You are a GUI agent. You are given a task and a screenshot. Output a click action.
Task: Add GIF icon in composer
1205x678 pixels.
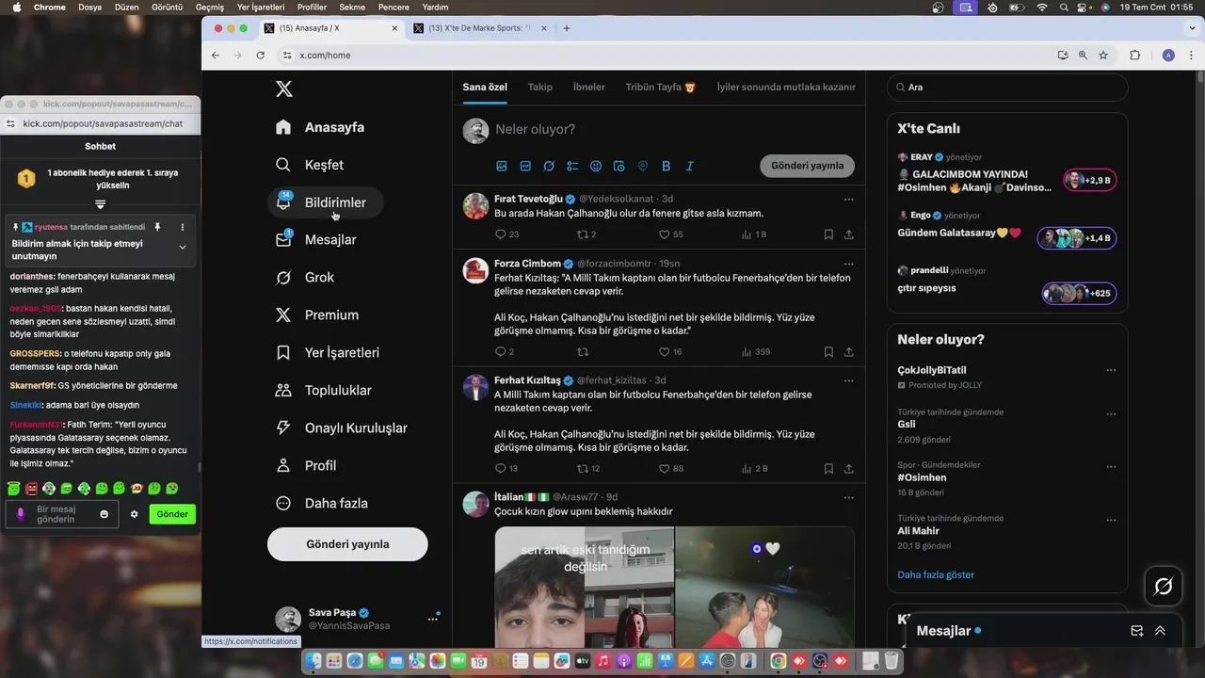pyautogui.click(x=525, y=166)
